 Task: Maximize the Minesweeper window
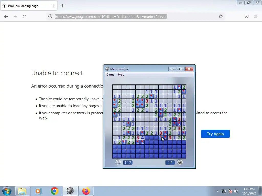pos(181,69)
